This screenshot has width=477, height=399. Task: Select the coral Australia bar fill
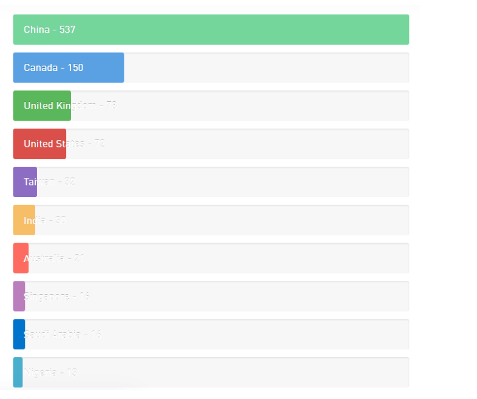click(x=21, y=258)
